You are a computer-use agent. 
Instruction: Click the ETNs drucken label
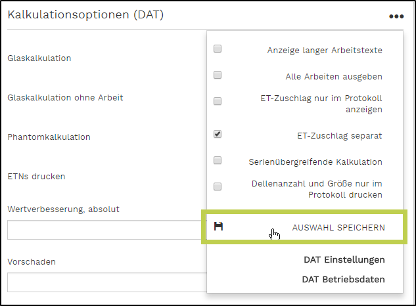pyautogui.click(x=36, y=176)
